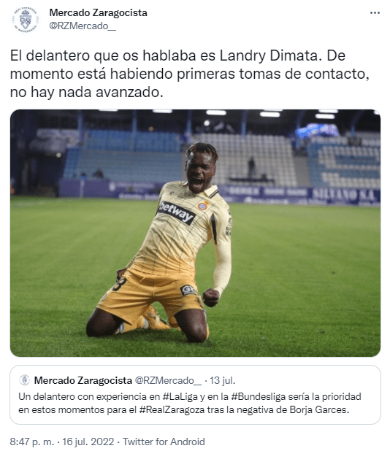This screenshot has height=451, width=390.
Task: Open the three-dot more options menu
Action: coord(375,13)
